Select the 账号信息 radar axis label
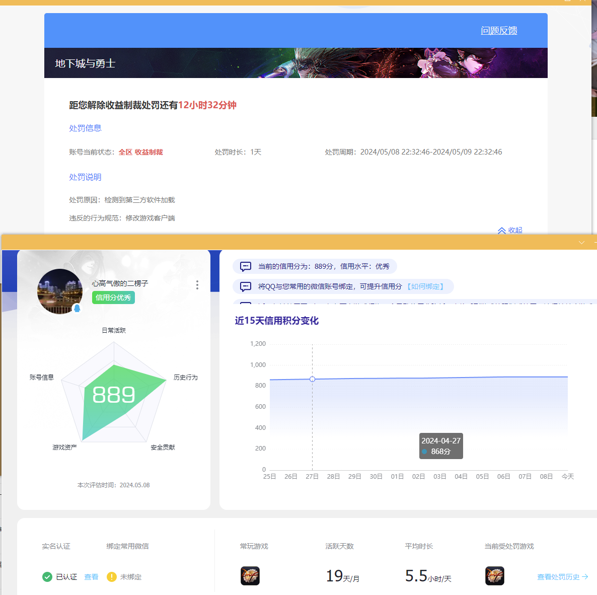Image resolution: width=597 pixels, height=595 pixels. pyautogui.click(x=42, y=377)
